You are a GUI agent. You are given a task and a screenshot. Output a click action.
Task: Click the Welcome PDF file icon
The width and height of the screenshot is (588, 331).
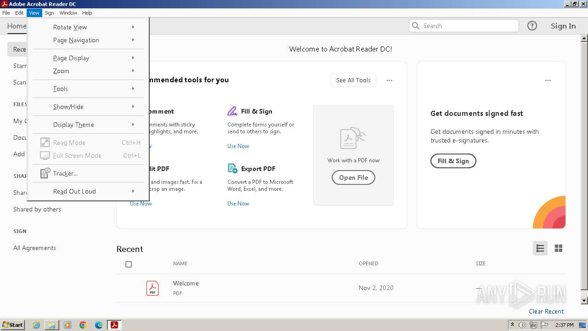pyautogui.click(x=153, y=288)
